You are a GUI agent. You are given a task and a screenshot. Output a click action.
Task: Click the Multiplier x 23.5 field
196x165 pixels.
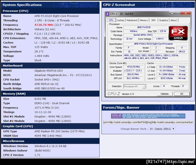click(x=133, y=71)
